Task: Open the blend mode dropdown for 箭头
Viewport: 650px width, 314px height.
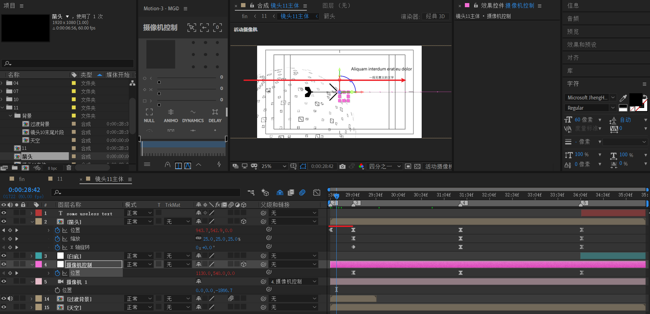Action: [x=139, y=222]
